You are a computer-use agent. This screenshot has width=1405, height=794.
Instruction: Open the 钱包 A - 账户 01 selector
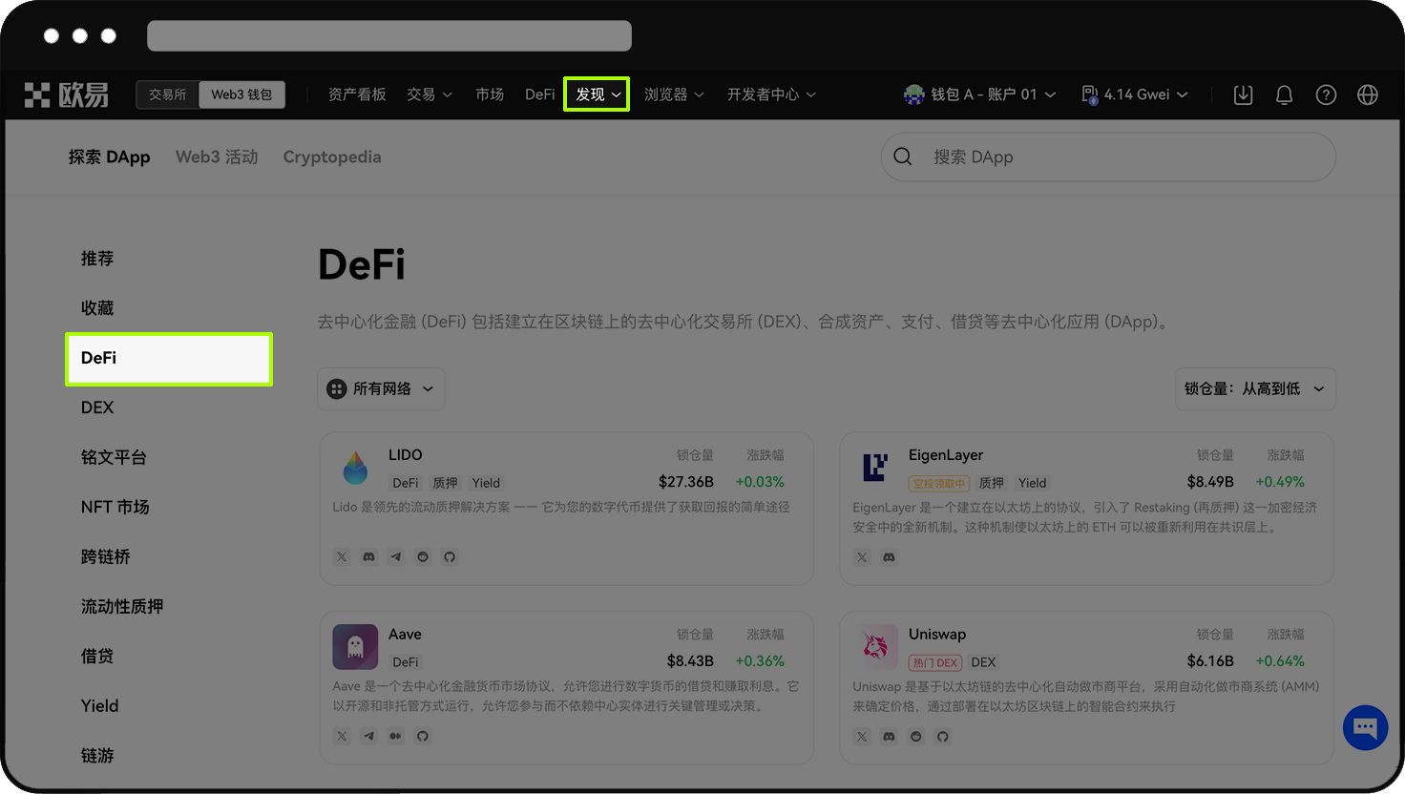979,94
